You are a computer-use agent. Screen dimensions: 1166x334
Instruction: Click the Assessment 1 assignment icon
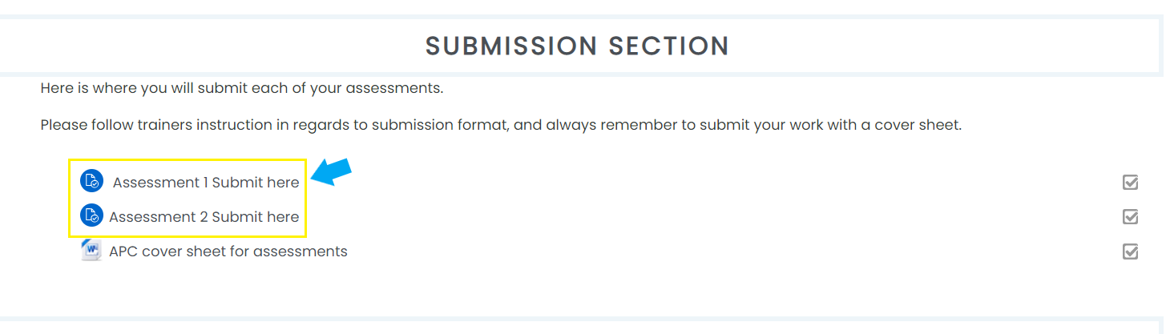92,182
